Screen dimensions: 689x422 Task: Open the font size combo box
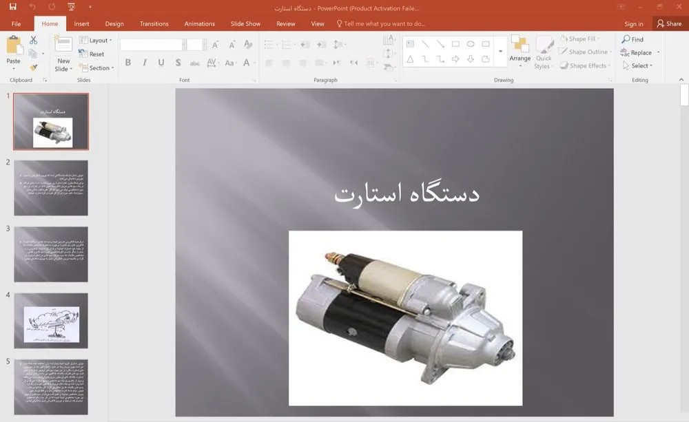point(196,44)
